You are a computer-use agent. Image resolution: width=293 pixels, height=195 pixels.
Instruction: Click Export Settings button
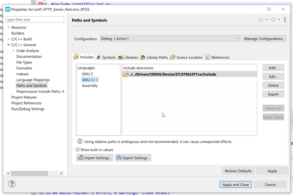133,158
